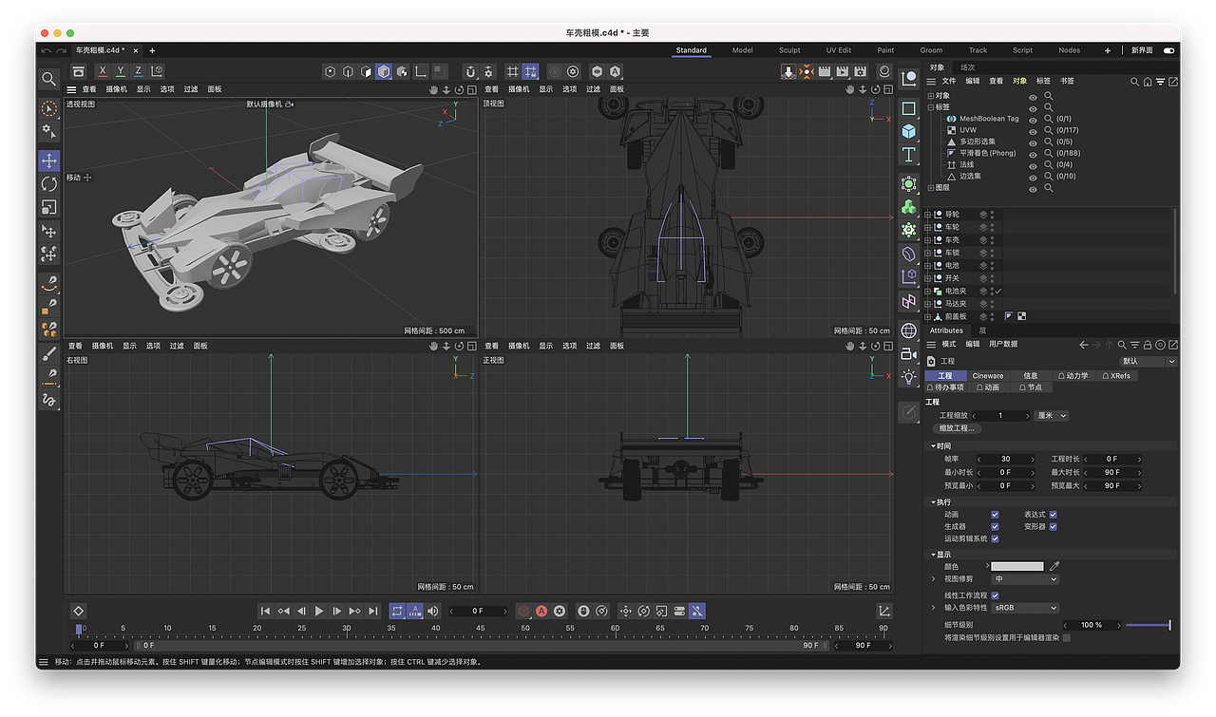
Task: Open the 输入色彩特性 sRGB dropdown
Action: pyautogui.click(x=1024, y=608)
